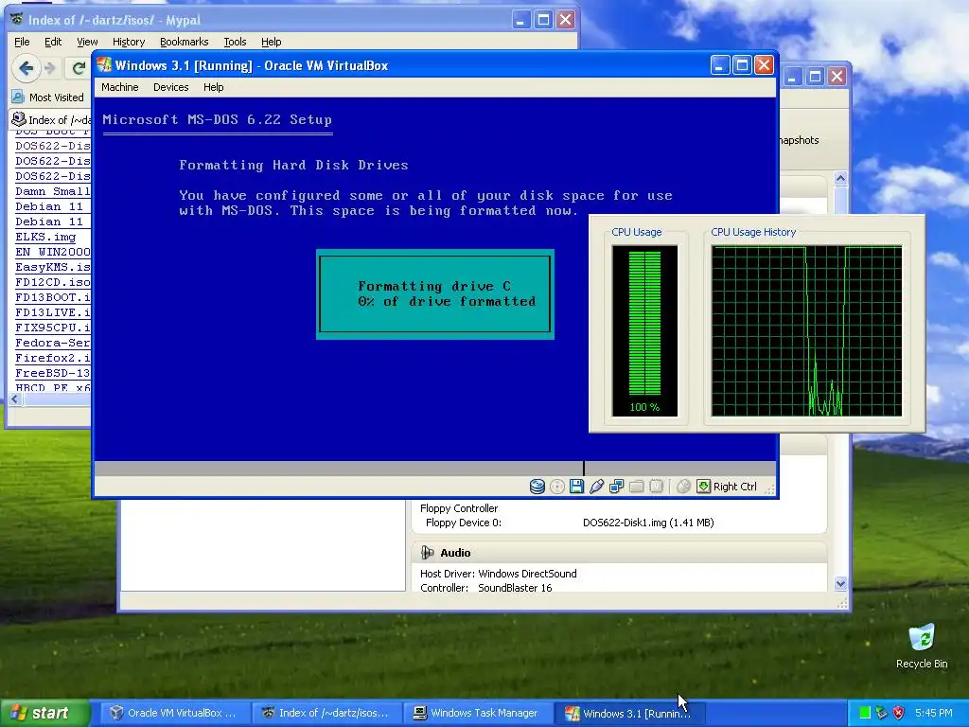Click scroll-down arrow in VirtualBox Manager details
This screenshot has height=727, width=969.
point(840,583)
